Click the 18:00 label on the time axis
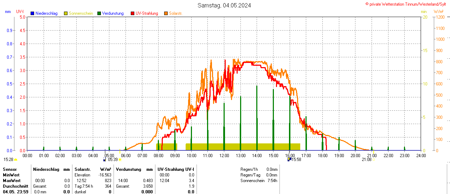Viewport: 450px width, 194px height. (323, 155)
